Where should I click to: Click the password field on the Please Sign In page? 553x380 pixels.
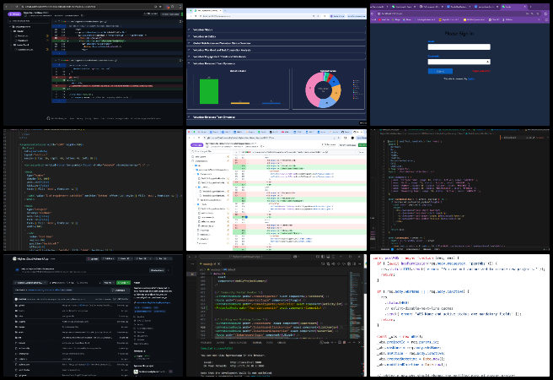coord(459,62)
